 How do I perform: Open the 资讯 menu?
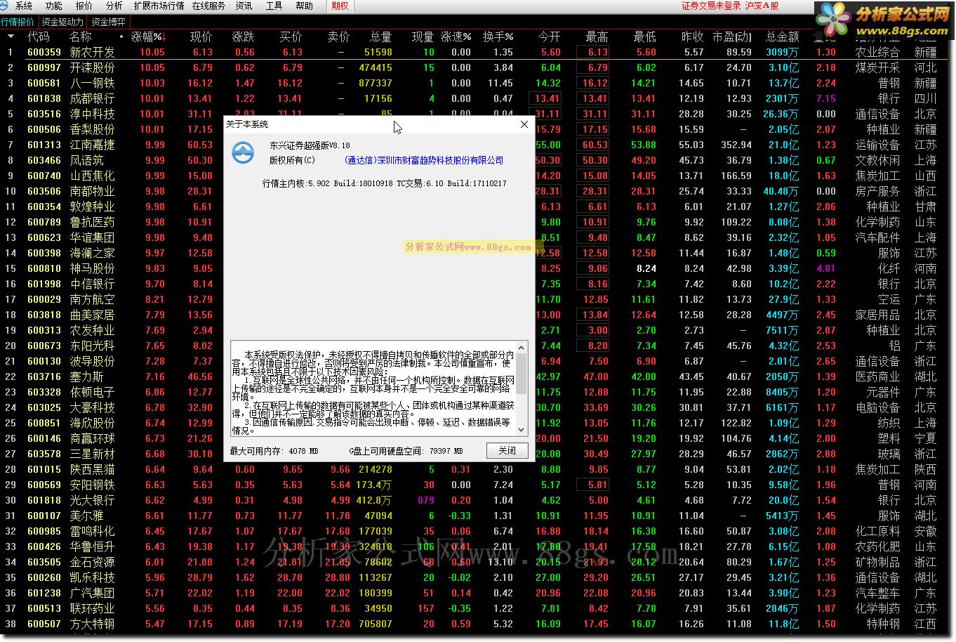(244, 6)
